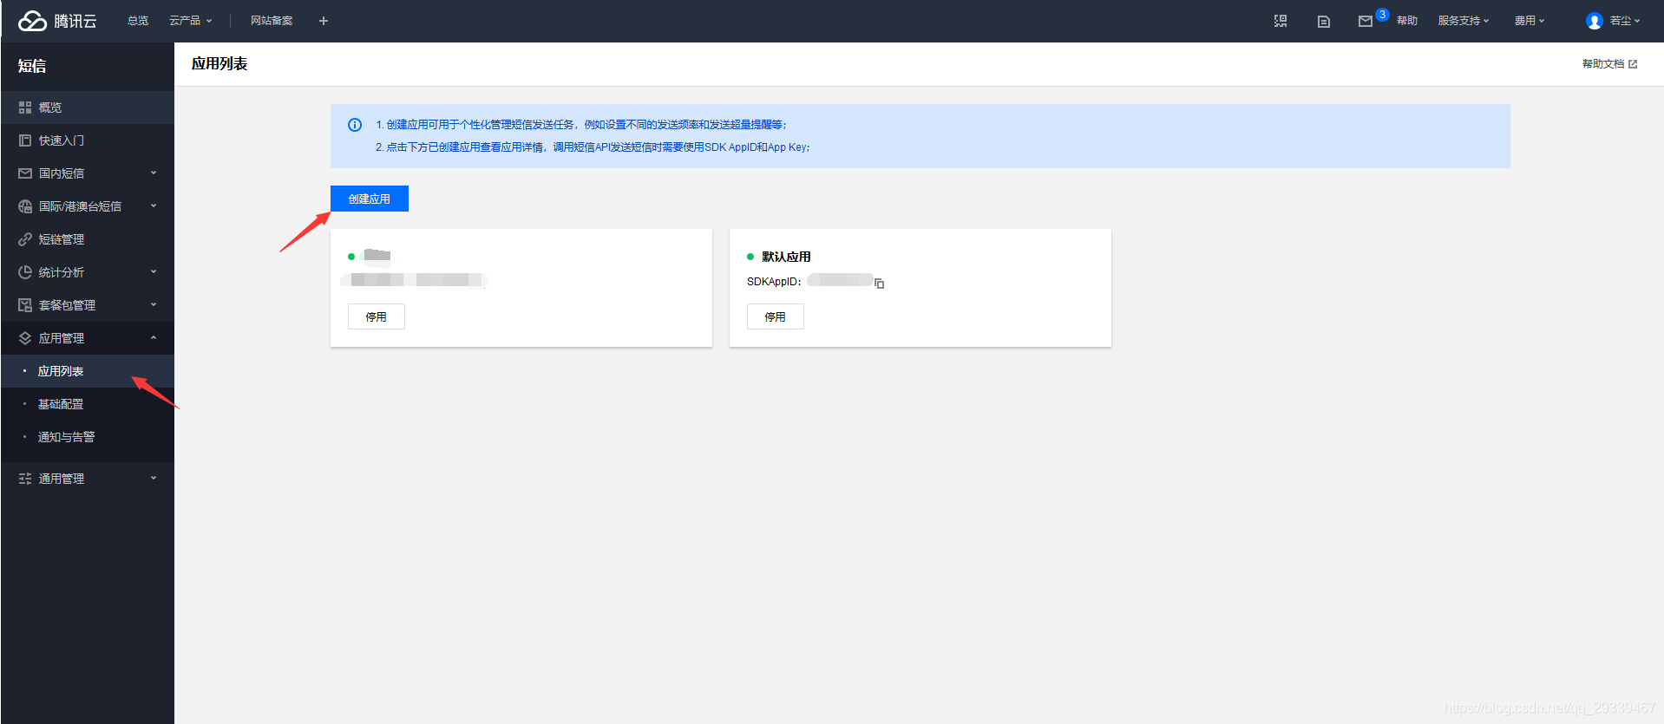Click the 创建应用 button
The height and width of the screenshot is (724, 1664).
(x=370, y=199)
